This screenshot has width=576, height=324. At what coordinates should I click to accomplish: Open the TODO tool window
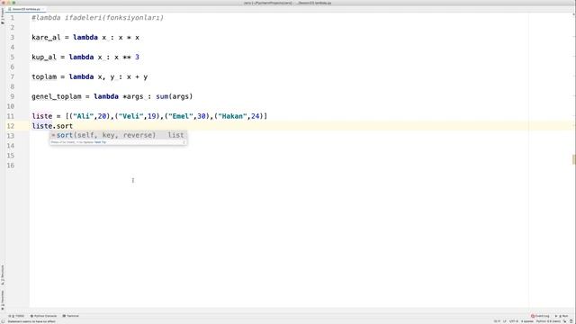pyautogui.click(x=16, y=316)
